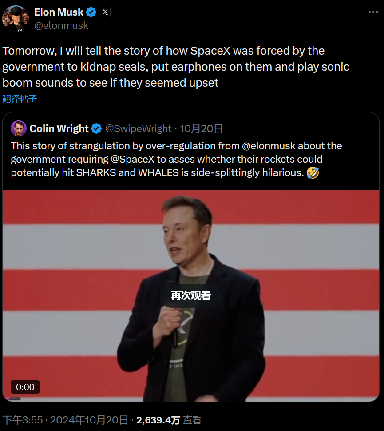Open the Colin Wright display name
Viewport: 384px width, 431px height.
coord(59,129)
